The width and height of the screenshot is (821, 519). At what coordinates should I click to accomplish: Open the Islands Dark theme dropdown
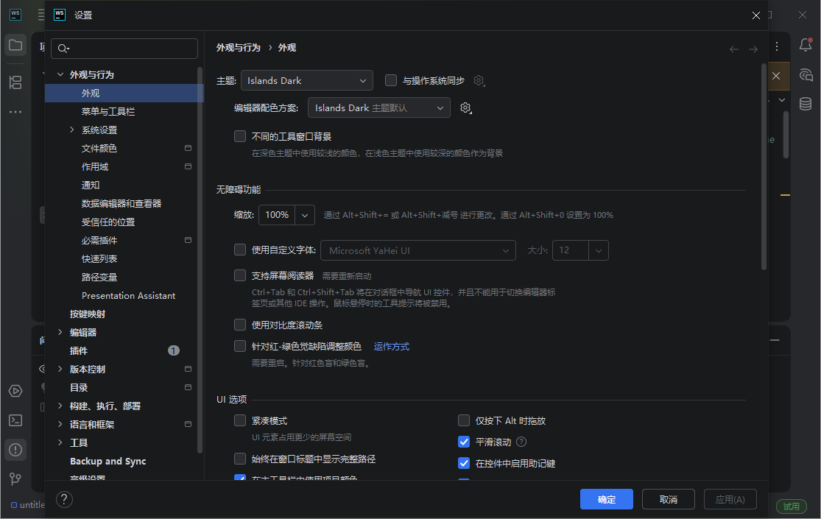pyautogui.click(x=307, y=80)
